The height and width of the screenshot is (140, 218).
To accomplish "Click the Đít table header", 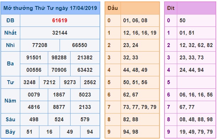I will coord(171,8).
